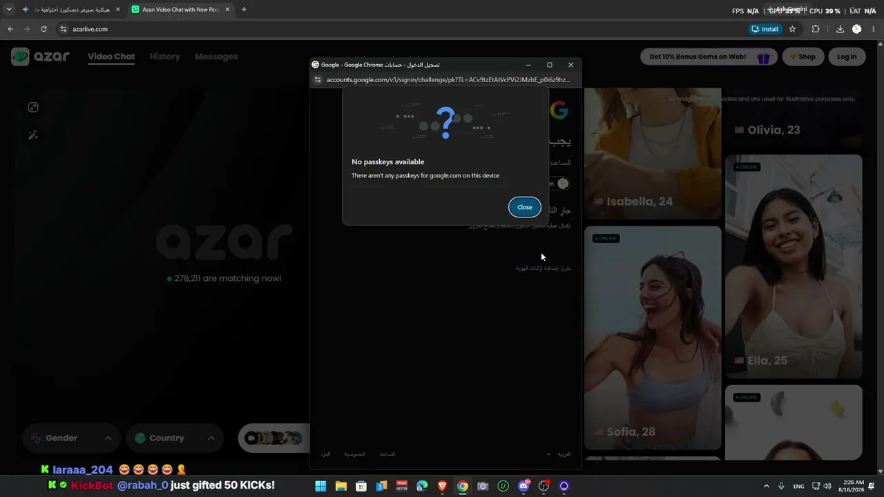The width and height of the screenshot is (884, 497).
Task: Expand the Country filter dropdown
Action: tap(175, 438)
